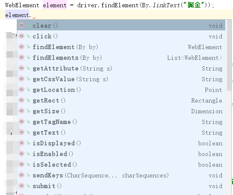This screenshot has width=233, height=195.
Task: Place cursor after "element." in the editor
Action: point(32,15)
